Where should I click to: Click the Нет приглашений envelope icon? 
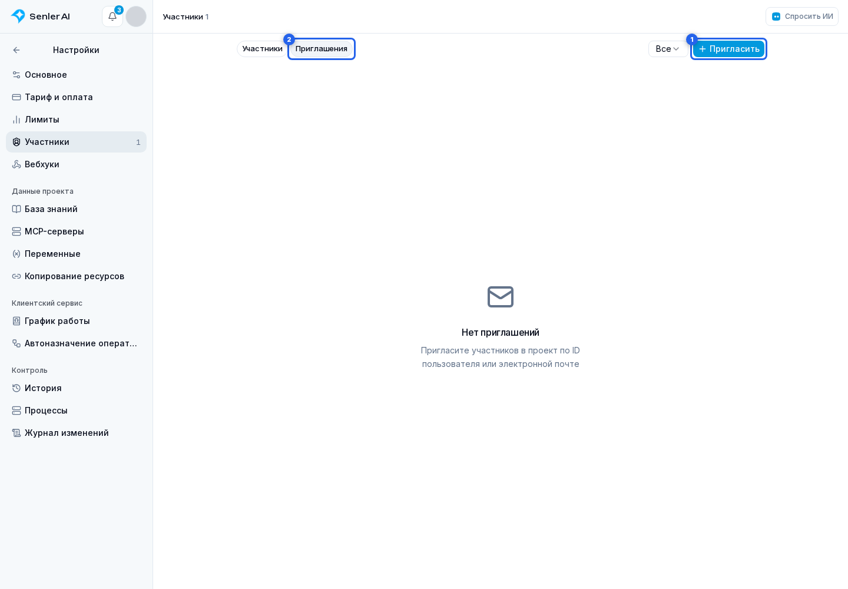coord(501,297)
